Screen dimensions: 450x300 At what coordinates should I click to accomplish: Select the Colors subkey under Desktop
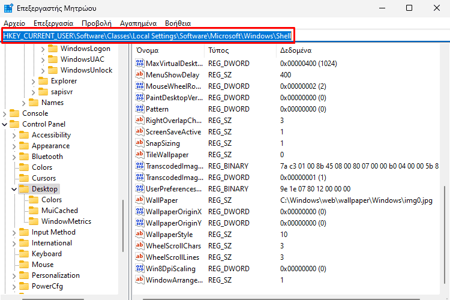tap(52, 200)
